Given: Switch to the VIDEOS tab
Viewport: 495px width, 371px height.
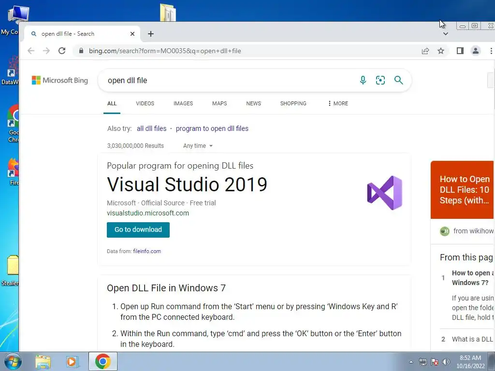Looking at the screenshot, I should [x=145, y=103].
